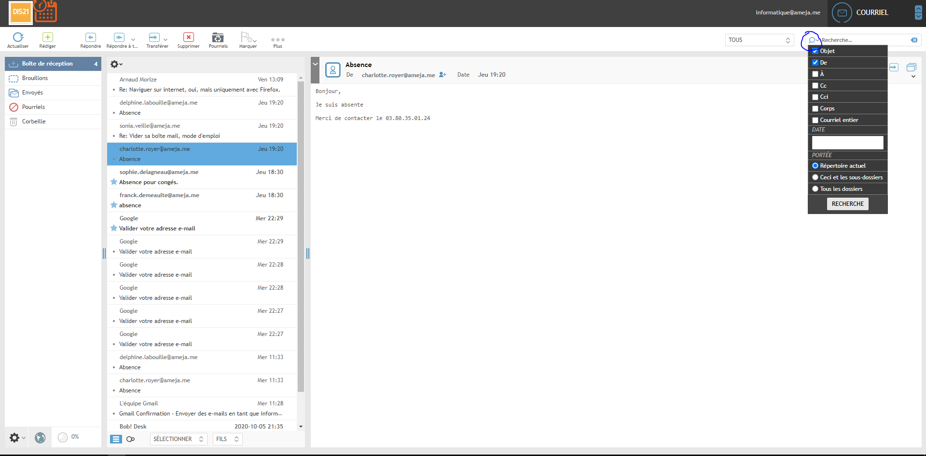Open the TOUS filter dropdown
This screenshot has height=456, width=926.
click(759, 40)
